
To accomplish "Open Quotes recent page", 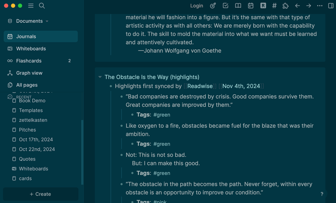I will point(27,159).
